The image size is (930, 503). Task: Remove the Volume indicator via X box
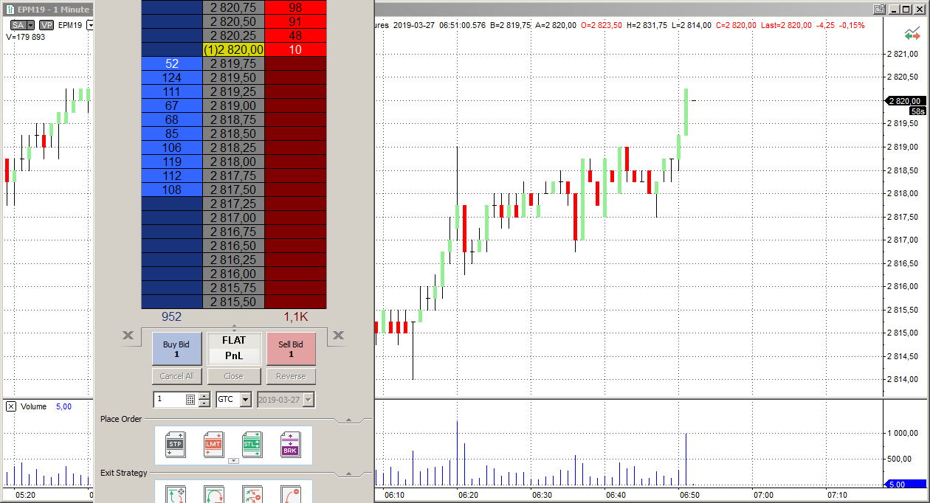point(11,406)
